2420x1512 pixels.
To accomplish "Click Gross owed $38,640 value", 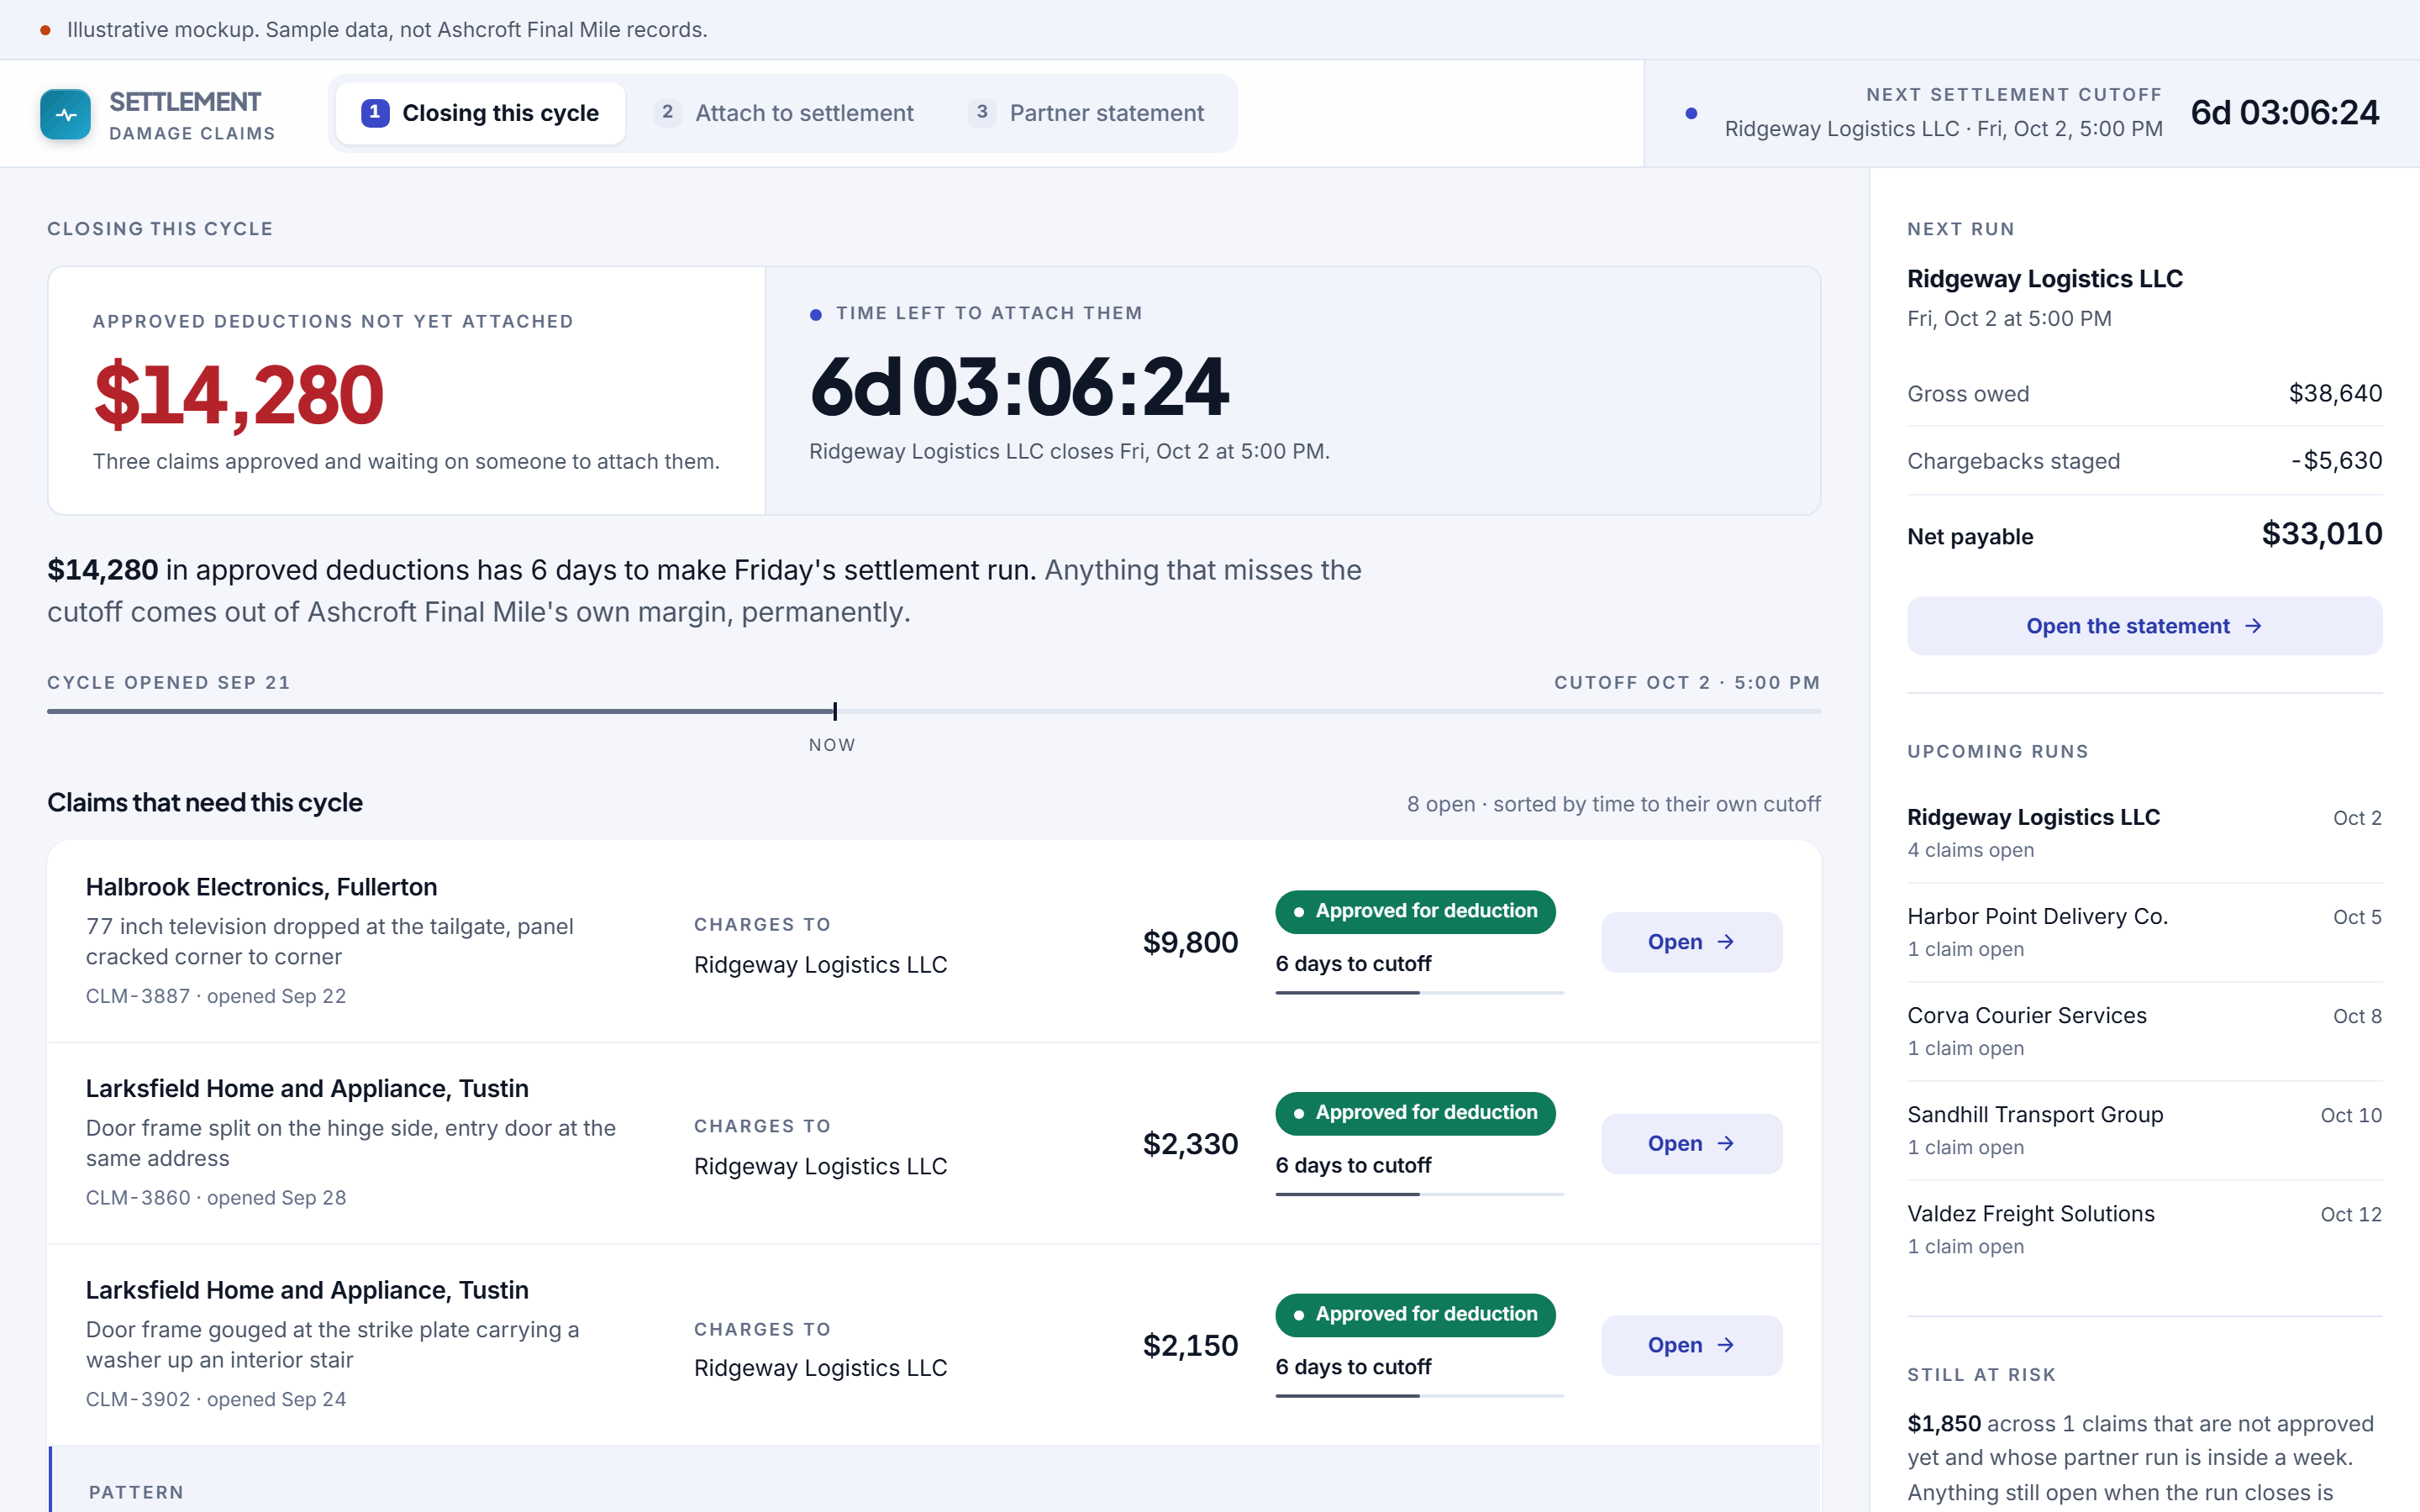I will point(2335,393).
